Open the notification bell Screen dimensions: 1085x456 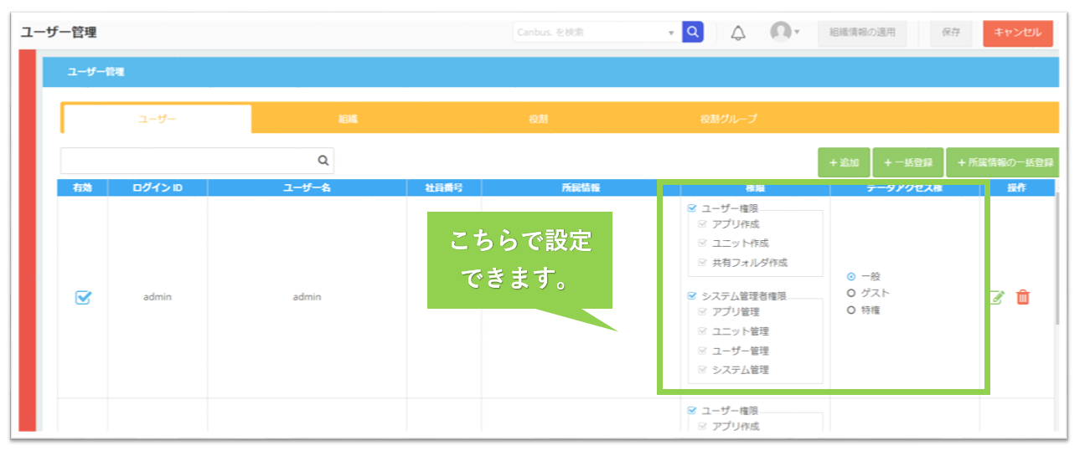coord(738,33)
